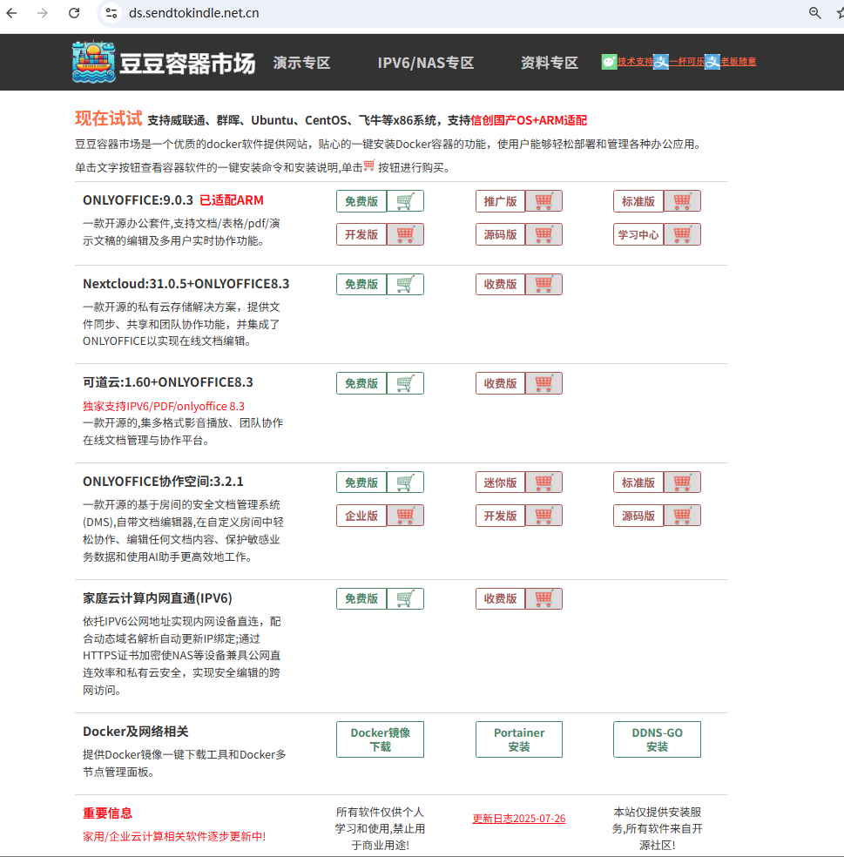Click cart icon beside Nextcloud 收费版
This screenshot has width=844, height=857.
point(544,284)
